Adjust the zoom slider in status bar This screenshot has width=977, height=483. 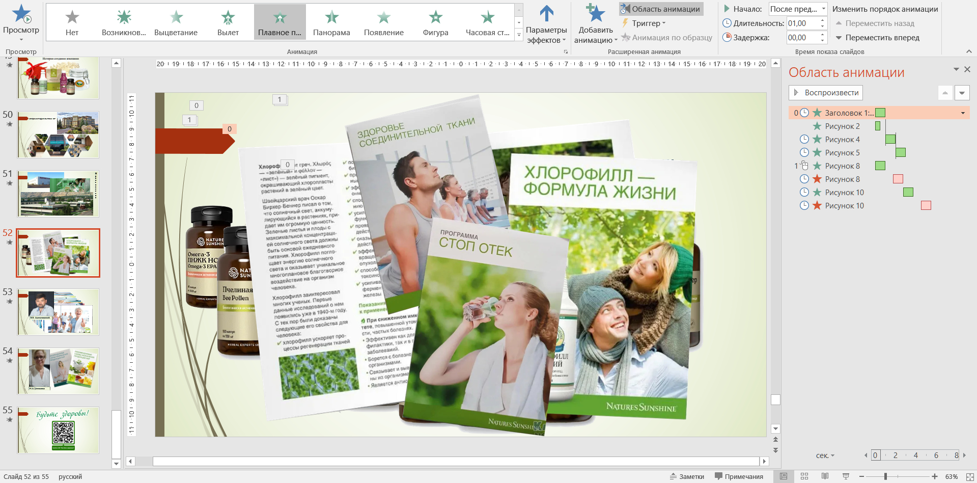pyautogui.click(x=885, y=476)
